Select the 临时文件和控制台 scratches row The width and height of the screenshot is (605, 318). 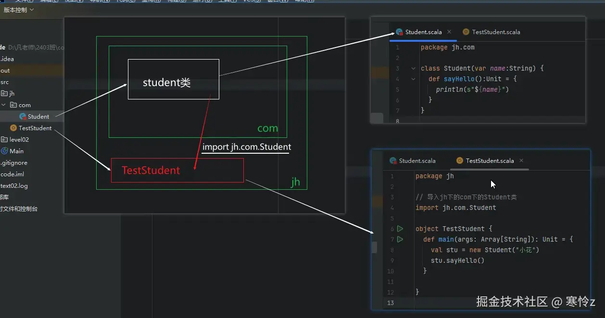[x=19, y=209]
